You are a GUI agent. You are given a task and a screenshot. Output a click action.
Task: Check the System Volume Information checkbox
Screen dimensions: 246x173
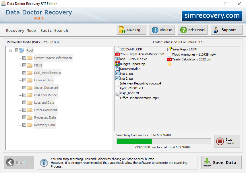(x=24, y=58)
